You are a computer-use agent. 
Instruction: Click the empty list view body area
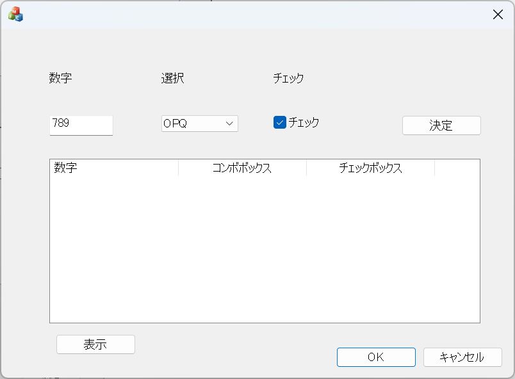264,250
